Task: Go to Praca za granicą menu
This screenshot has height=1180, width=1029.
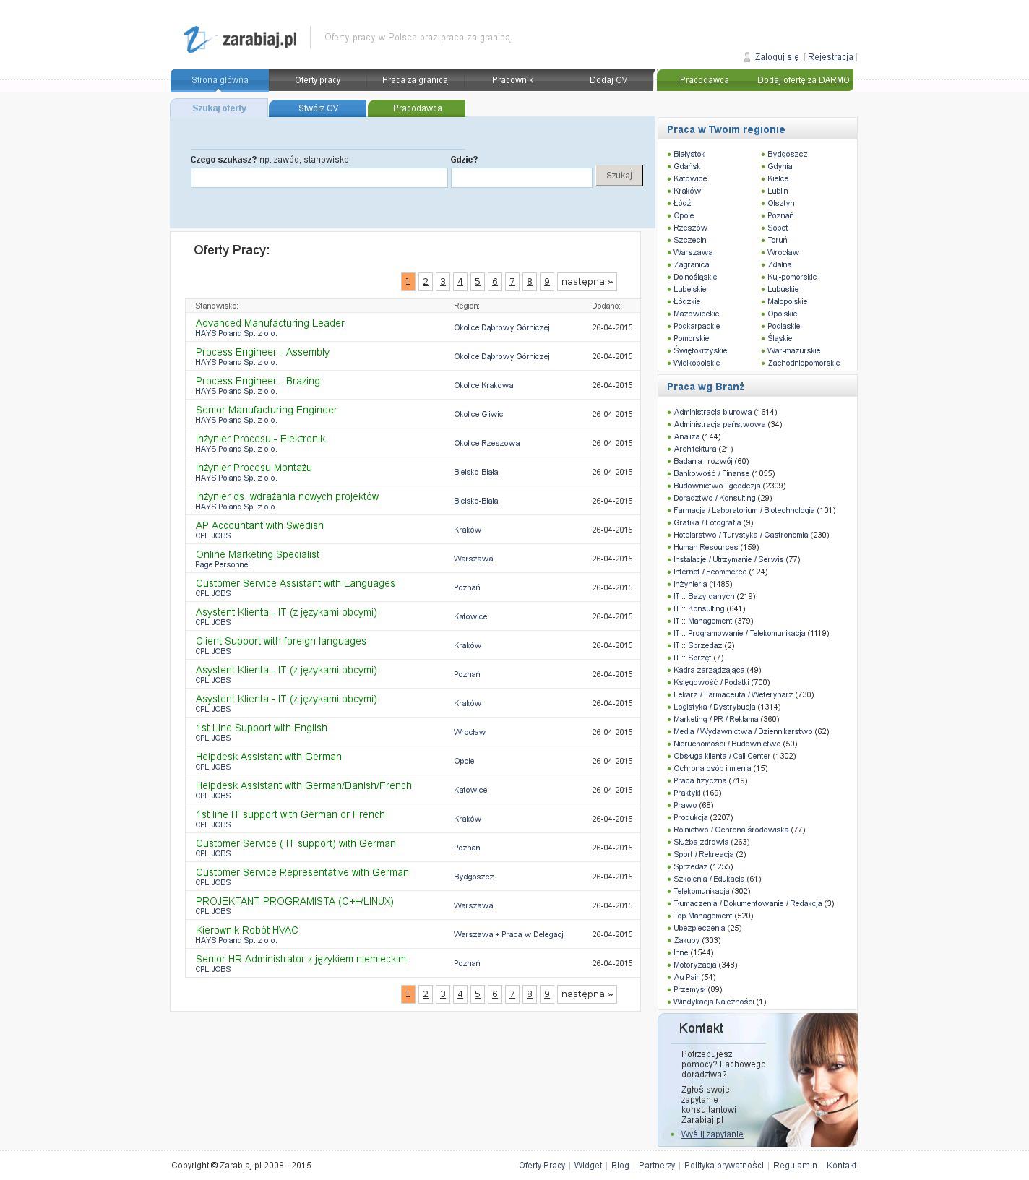Action: click(415, 80)
